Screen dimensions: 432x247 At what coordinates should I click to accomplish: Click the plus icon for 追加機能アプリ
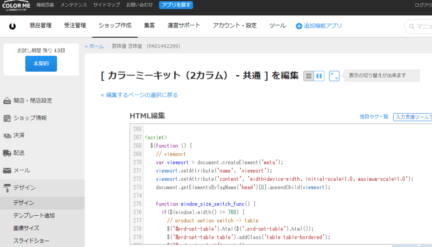(x=299, y=26)
